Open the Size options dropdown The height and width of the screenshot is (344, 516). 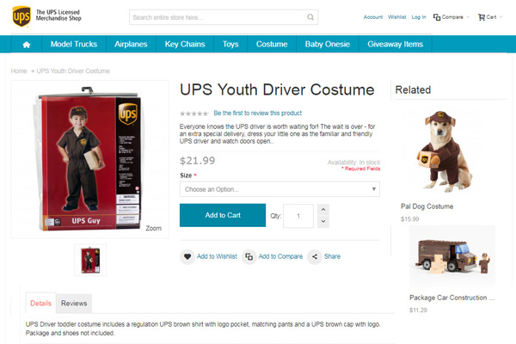[279, 188]
